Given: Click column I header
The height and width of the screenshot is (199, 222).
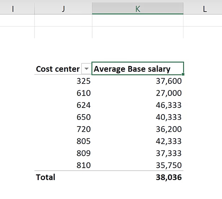Looking at the screenshot, I should point(13,9).
